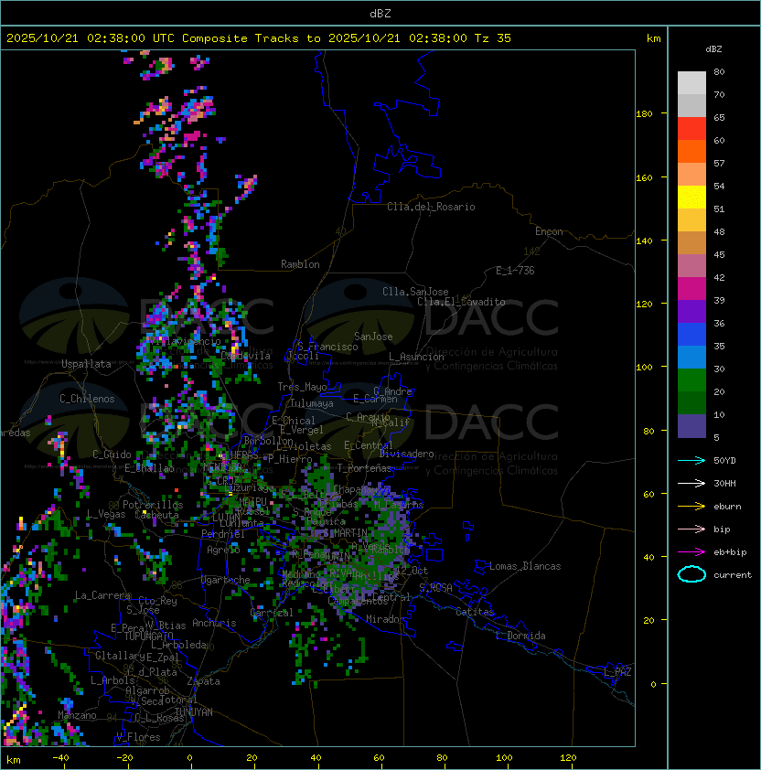Click the 'Catitas' map label

coord(475,612)
